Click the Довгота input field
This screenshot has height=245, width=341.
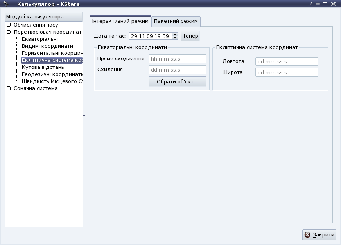pos(286,62)
